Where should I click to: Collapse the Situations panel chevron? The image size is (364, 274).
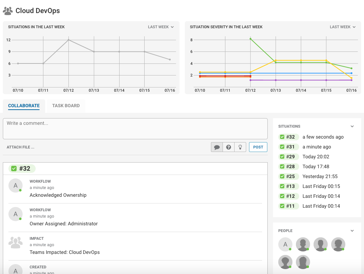(352, 127)
